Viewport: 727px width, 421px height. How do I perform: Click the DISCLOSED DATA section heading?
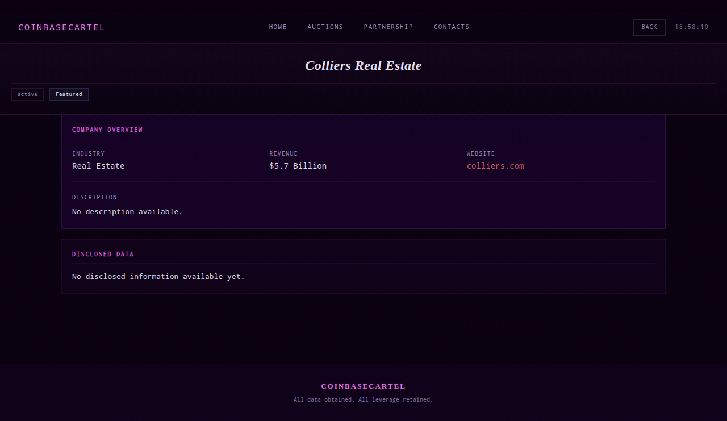103,254
